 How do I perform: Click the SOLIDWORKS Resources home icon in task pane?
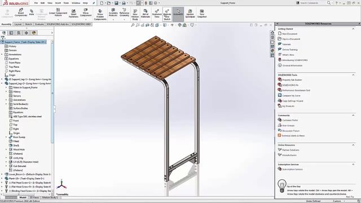[x=272, y=33]
